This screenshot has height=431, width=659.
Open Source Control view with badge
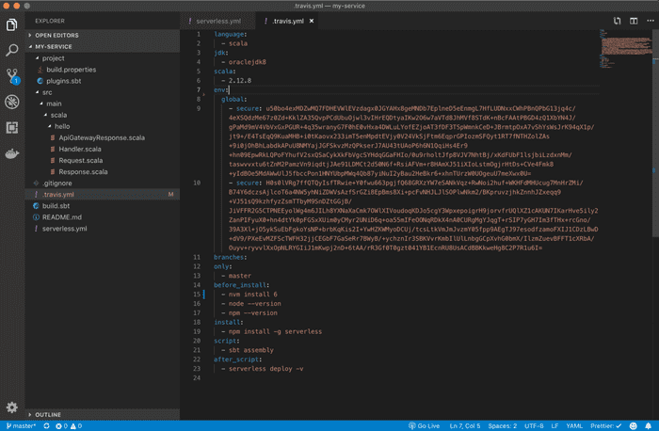12,76
